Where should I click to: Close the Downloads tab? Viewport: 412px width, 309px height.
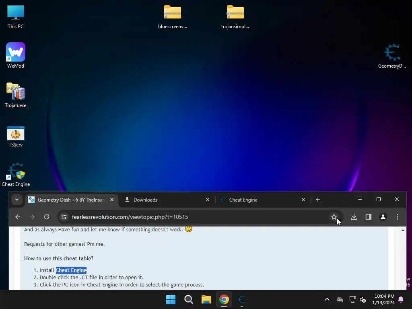pos(208,200)
